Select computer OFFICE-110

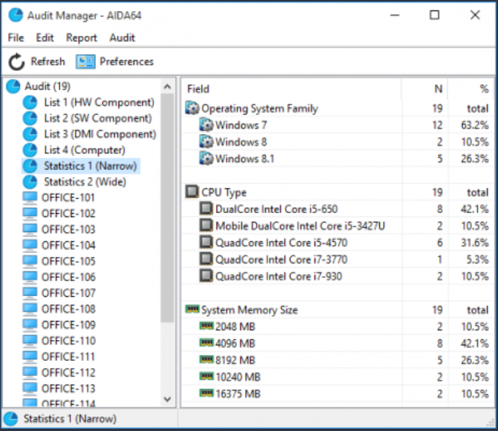coord(69,341)
